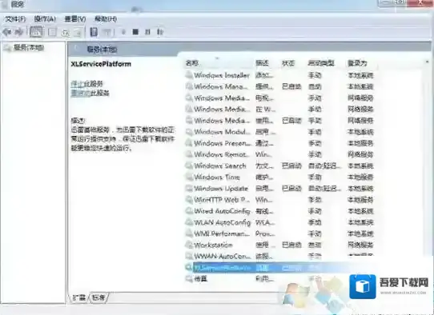Click the Refresh toolbar icon
The width and height of the screenshot is (434, 315).
tap(66, 33)
